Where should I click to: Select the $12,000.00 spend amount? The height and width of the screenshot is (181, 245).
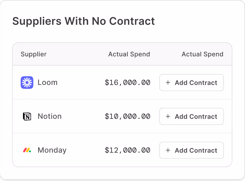(x=127, y=150)
